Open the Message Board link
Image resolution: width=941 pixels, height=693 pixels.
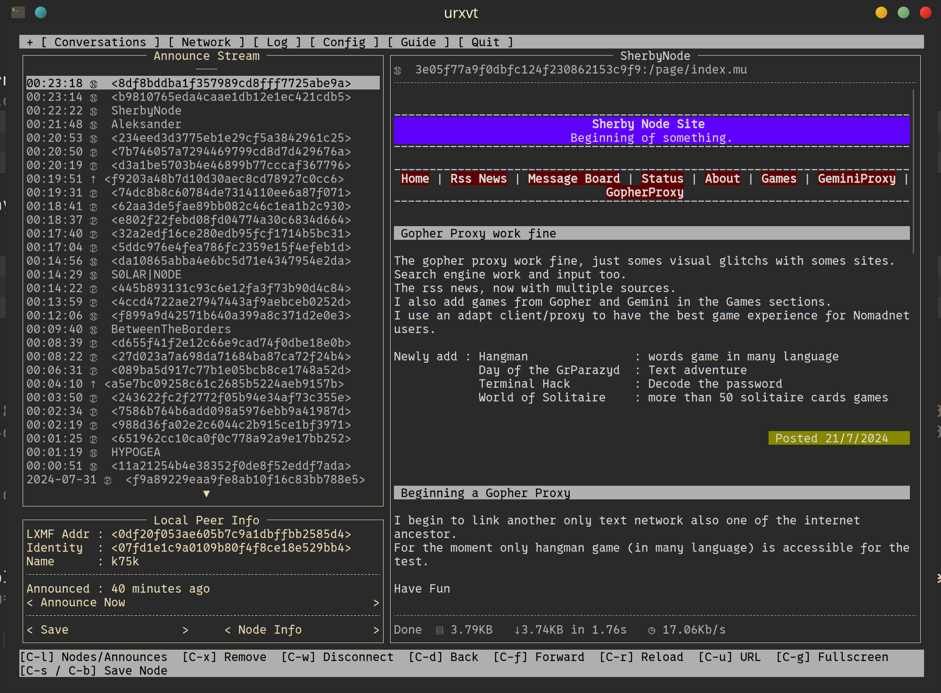click(x=573, y=179)
